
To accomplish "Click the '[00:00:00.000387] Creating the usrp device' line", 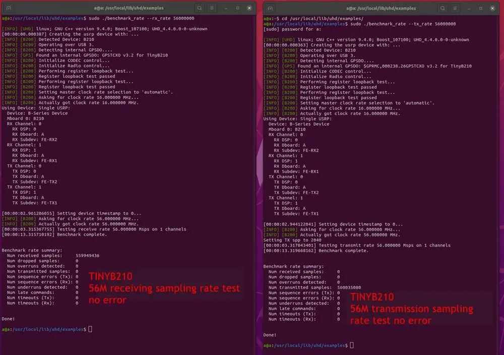I will [71, 34].
